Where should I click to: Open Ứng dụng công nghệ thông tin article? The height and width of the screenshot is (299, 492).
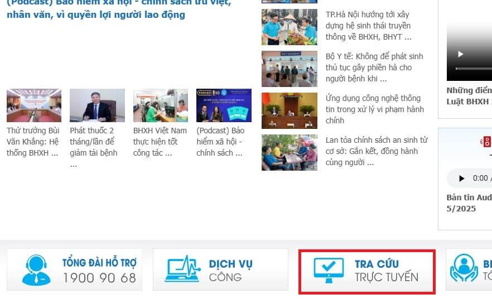click(x=375, y=109)
